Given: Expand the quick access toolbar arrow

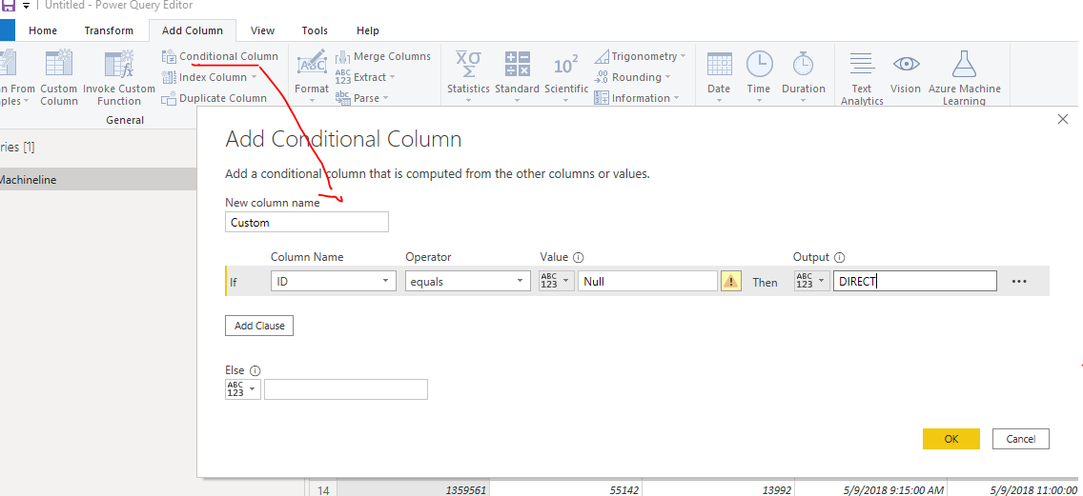Looking at the screenshot, I should pos(27,6).
